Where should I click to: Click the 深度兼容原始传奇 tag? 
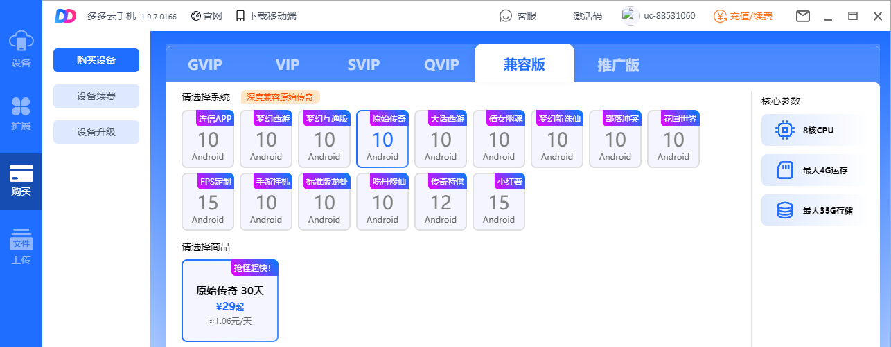(281, 97)
